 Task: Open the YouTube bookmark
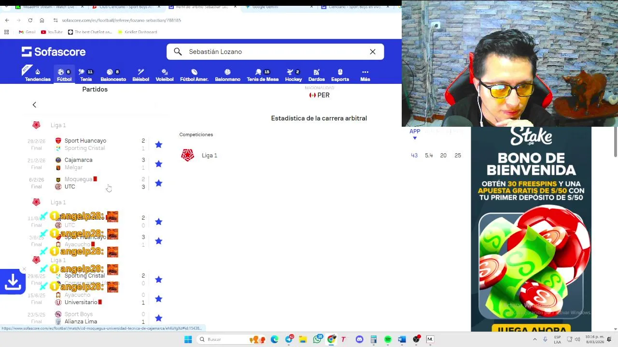[x=52, y=32]
